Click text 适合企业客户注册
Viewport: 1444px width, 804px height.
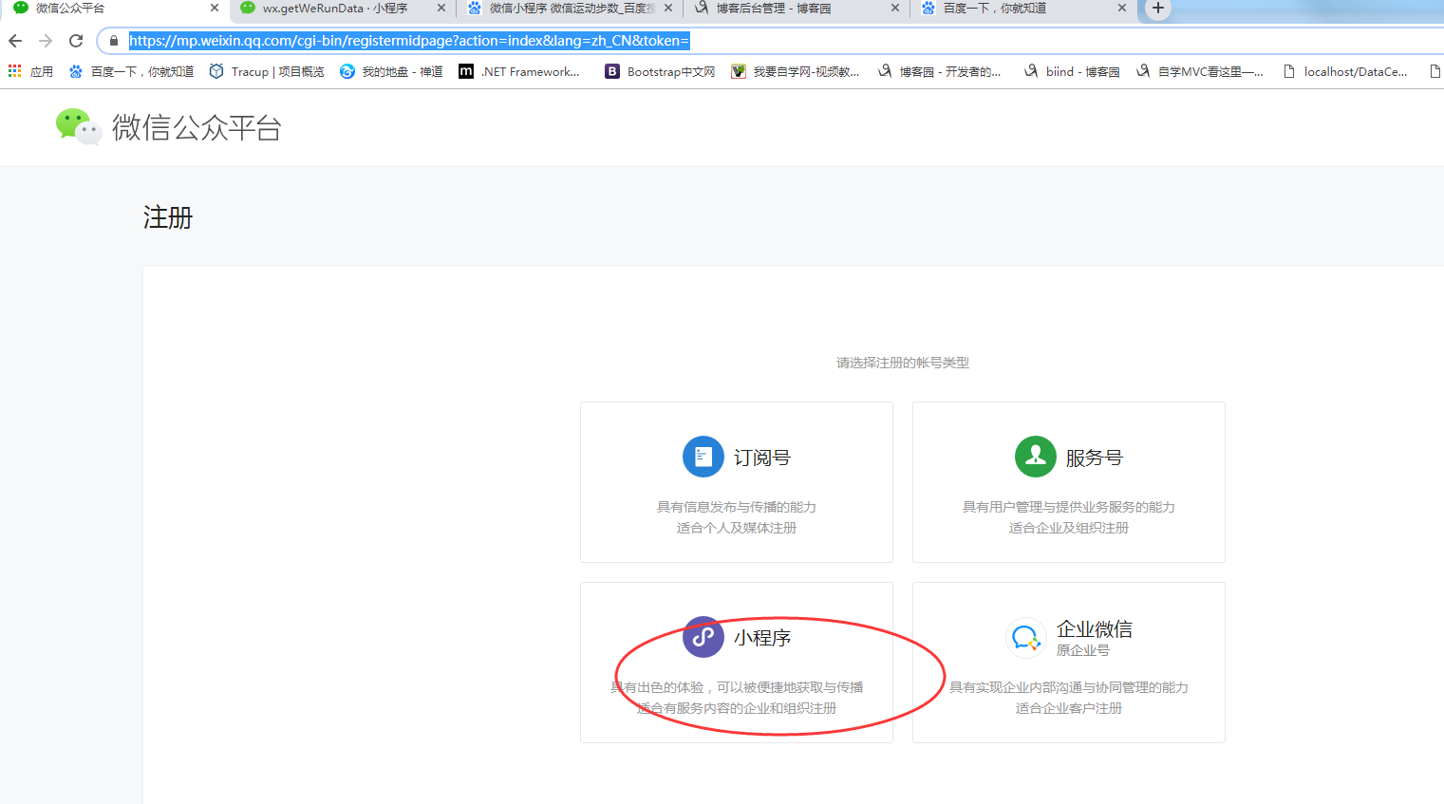click(x=1069, y=708)
